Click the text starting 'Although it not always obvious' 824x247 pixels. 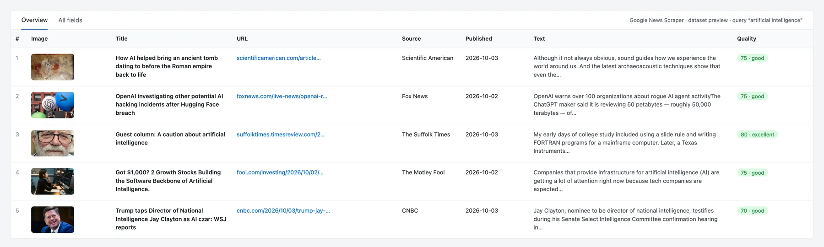(x=627, y=66)
